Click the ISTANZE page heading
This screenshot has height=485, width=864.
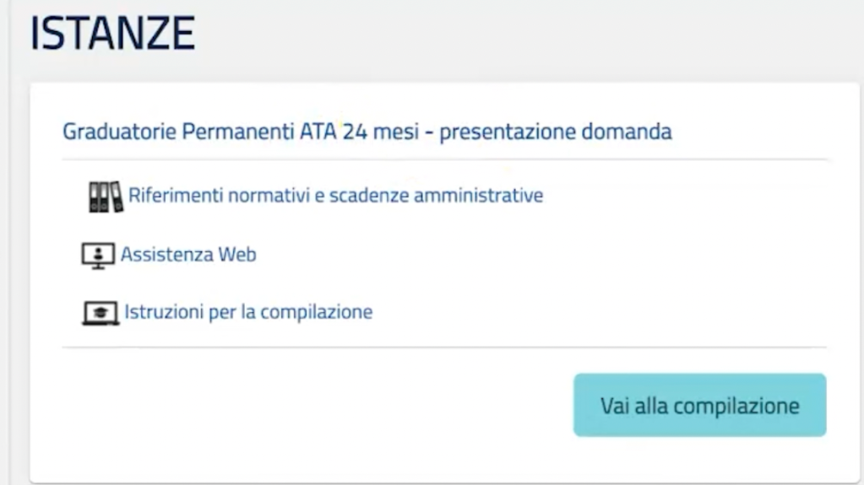tap(112, 35)
